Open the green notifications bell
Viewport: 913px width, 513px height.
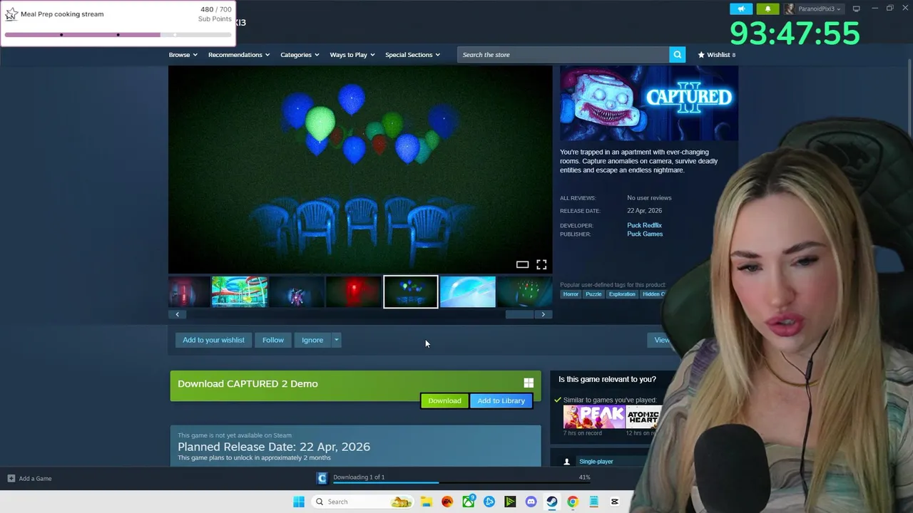pyautogui.click(x=767, y=9)
